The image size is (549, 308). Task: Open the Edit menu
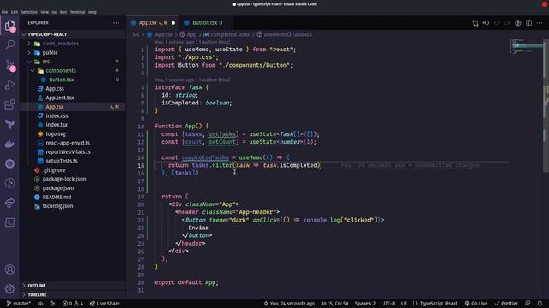[15, 12]
